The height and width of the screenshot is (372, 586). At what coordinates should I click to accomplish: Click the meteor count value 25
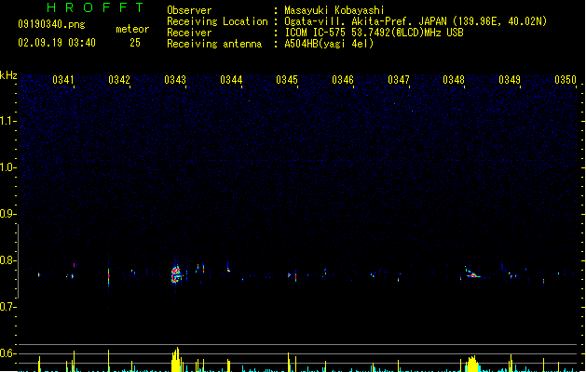(135, 43)
